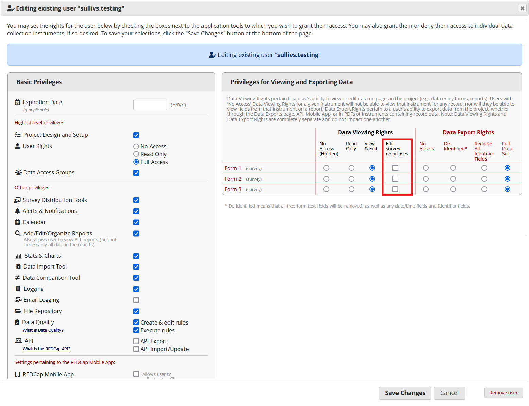
Task: Click the Data Comparison Tool icon
Action: [x=18, y=278]
